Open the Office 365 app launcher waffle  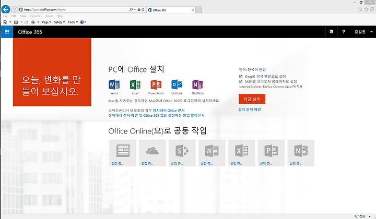click(7, 32)
